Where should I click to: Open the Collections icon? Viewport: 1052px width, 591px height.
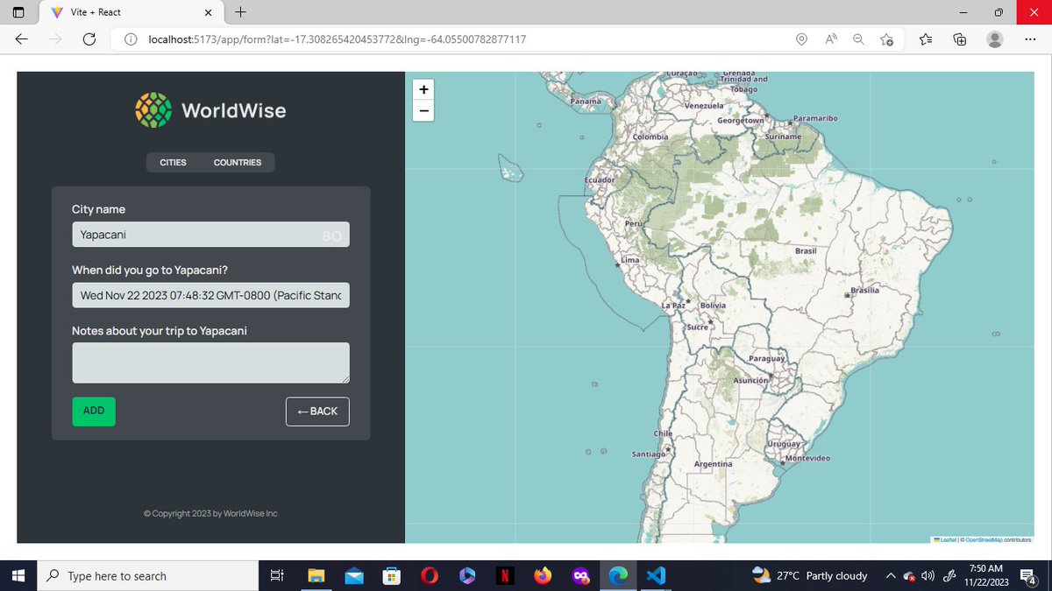click(960, 39)
